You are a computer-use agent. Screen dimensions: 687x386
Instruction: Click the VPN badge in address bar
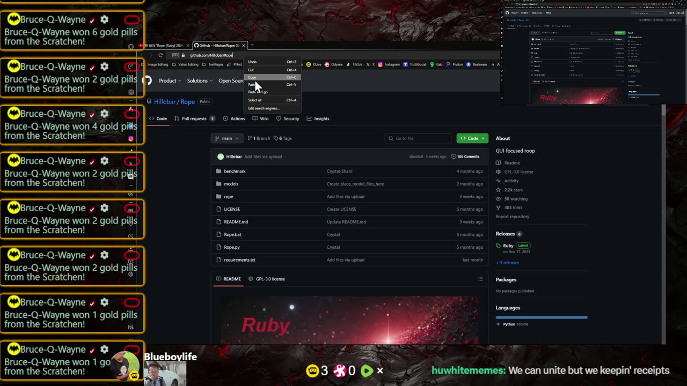click(176, 55)
